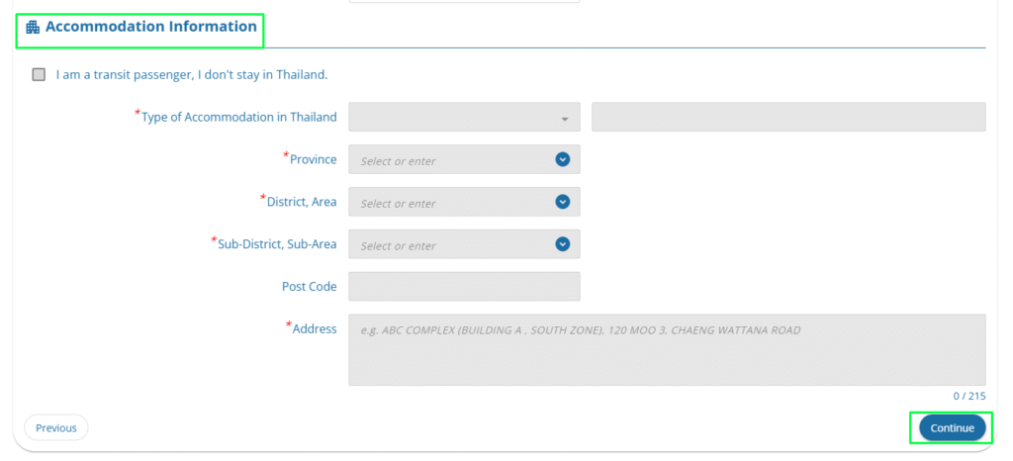Click the 'Type of Accommodation in Thailand' label
The image size is (1013, 461).
(237, 117)
